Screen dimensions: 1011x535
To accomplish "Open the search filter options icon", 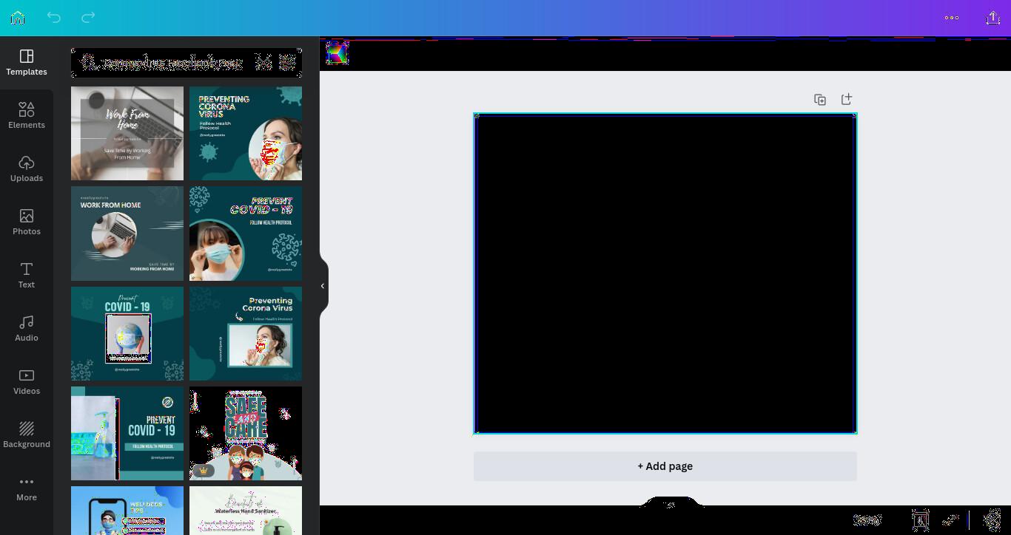I will click(x=287, y=63).
